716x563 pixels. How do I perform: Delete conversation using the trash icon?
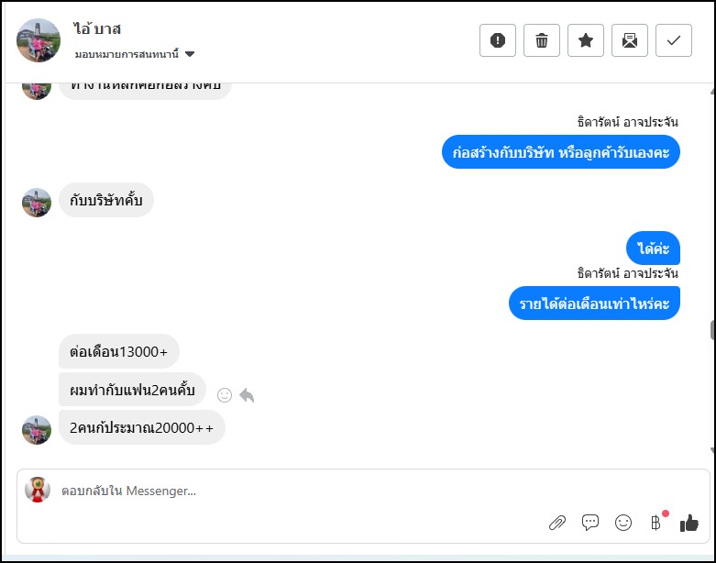[542, 40]
